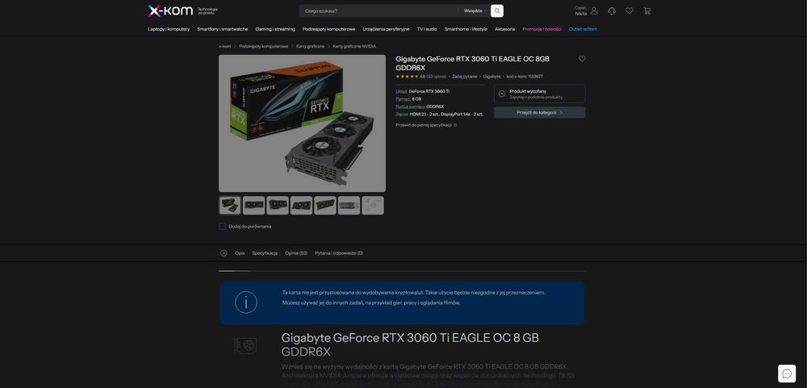
Task: Click Zapytaj o podobne produkty
Action: [536, 98]
